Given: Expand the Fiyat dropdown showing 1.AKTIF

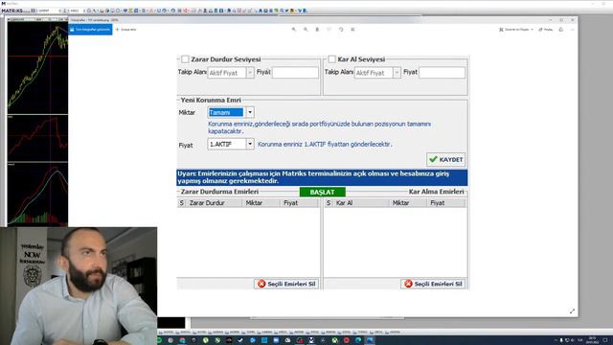Looking at the screenshot, I should point(250,144).
